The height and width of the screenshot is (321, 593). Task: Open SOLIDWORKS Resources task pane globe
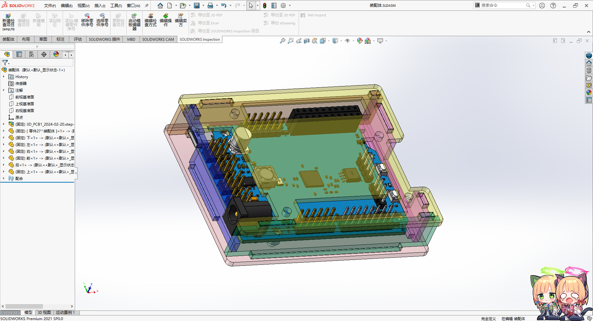click(589, 56)
